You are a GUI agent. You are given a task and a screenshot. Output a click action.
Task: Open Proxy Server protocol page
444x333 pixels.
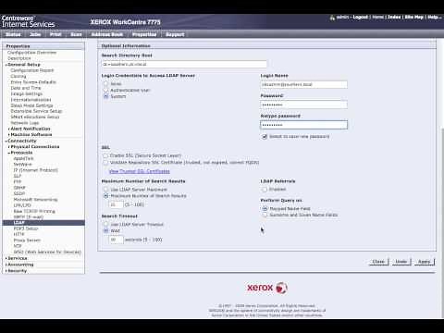pos(27,240)
